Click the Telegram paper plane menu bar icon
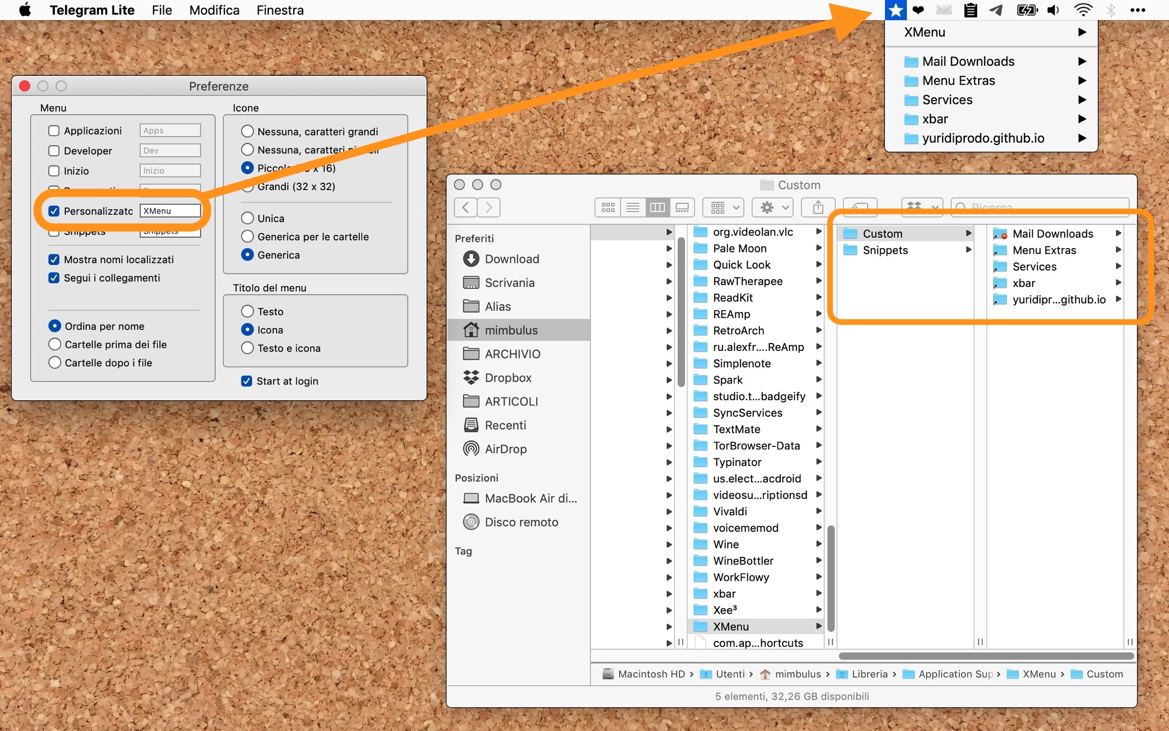This screenshot has height=731, width=1169. [x=996, y=10]
